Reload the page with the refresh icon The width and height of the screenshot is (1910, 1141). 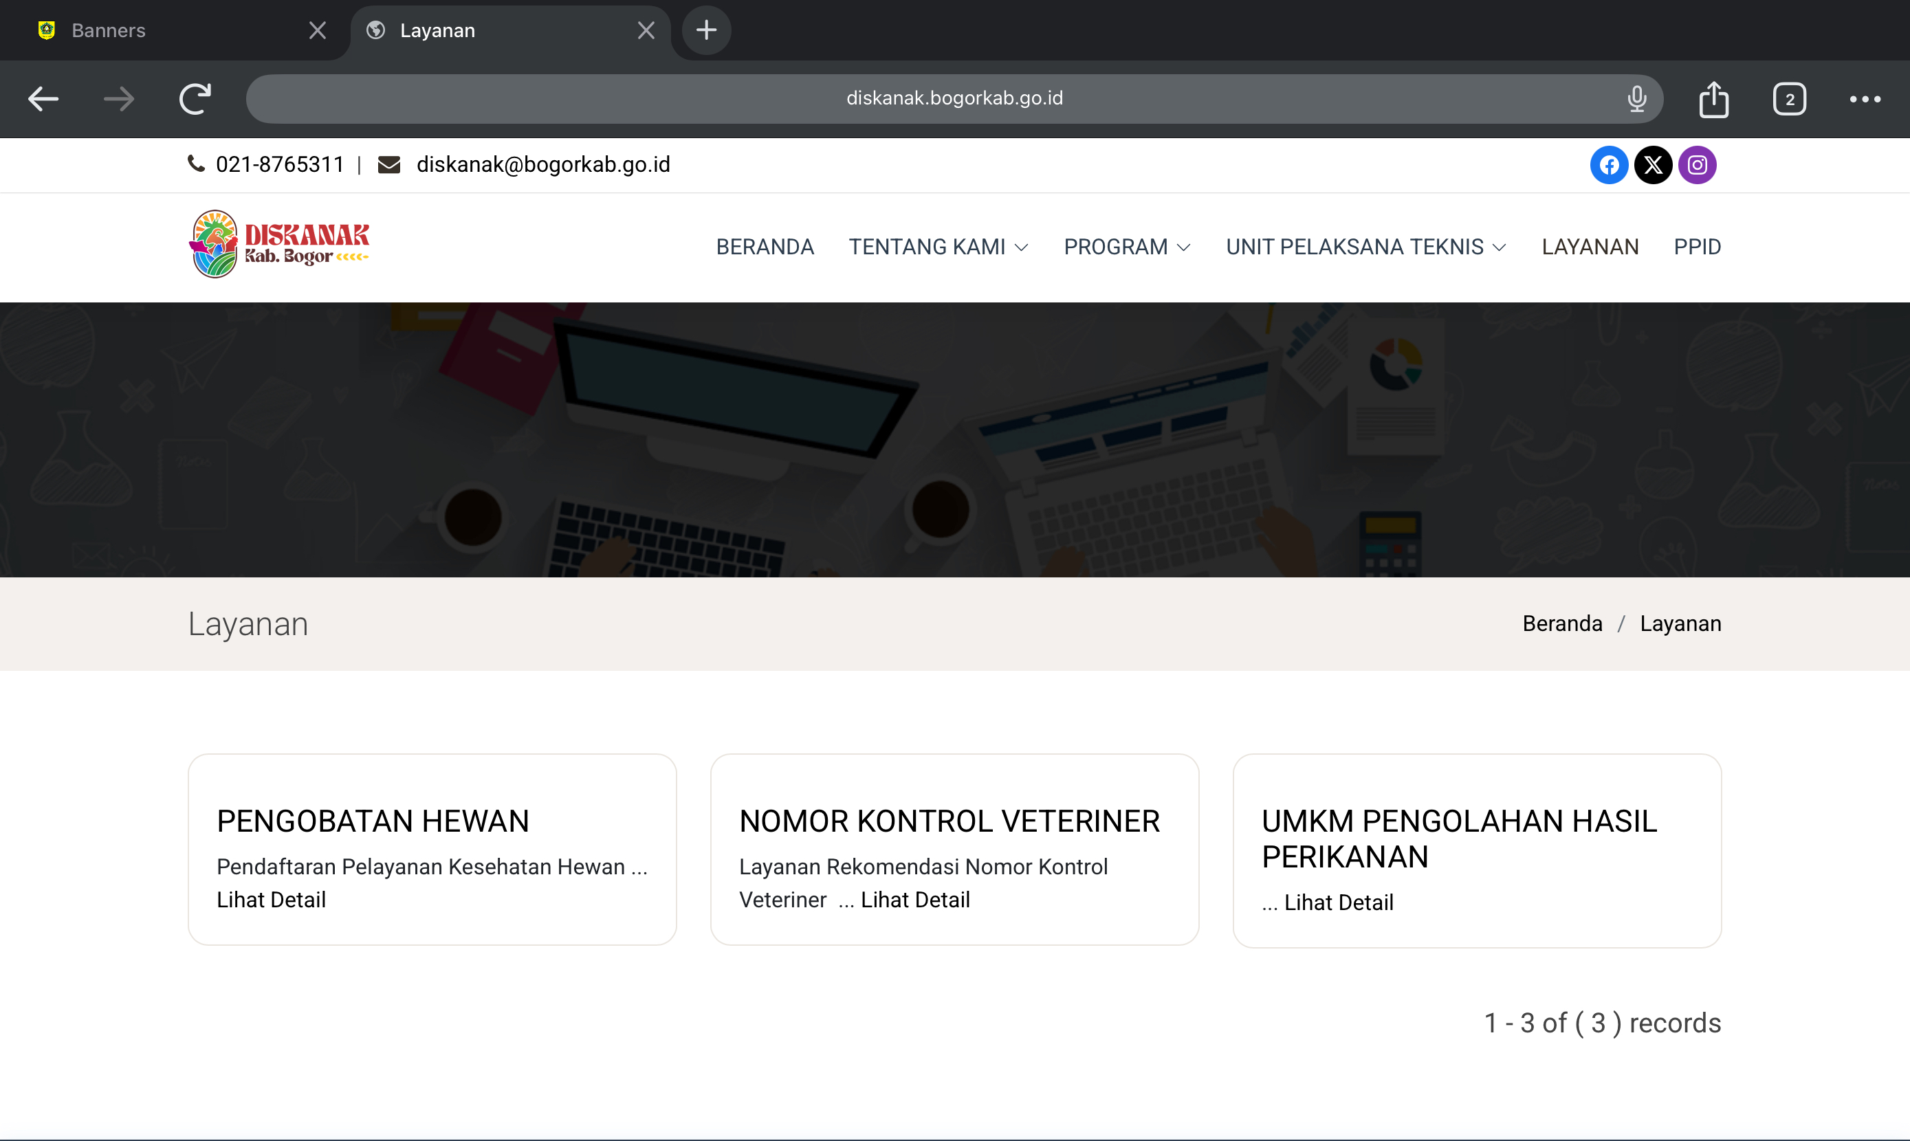(x=195, y=98)
